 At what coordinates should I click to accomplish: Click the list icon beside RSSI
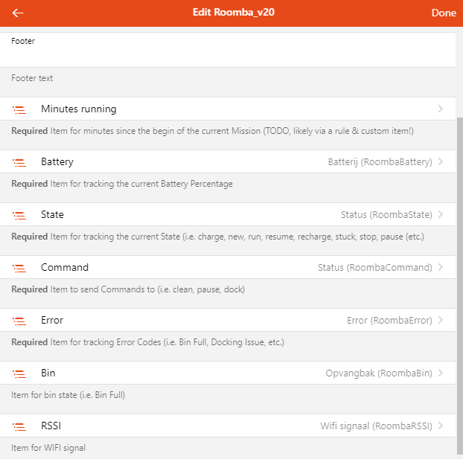point(19,427)
